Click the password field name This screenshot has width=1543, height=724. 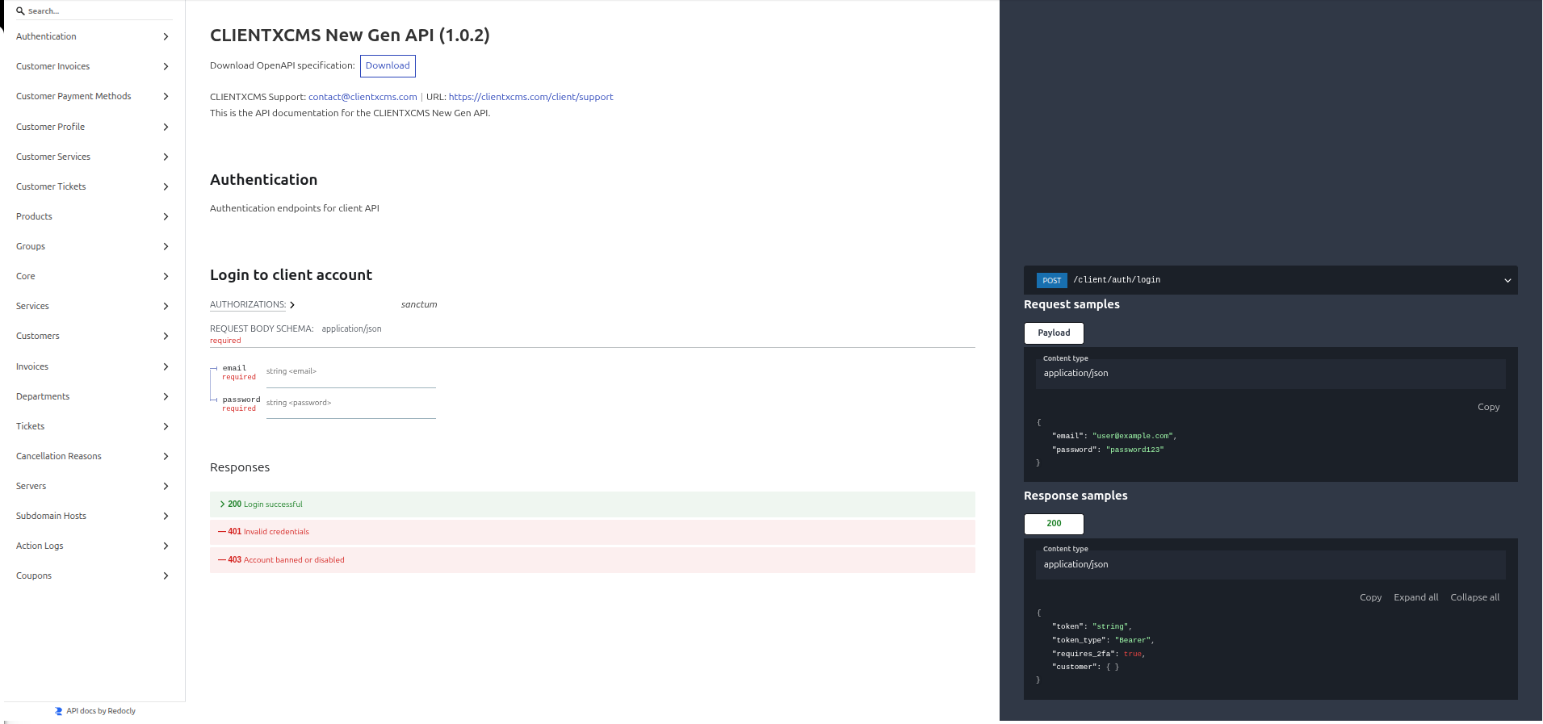241,400
